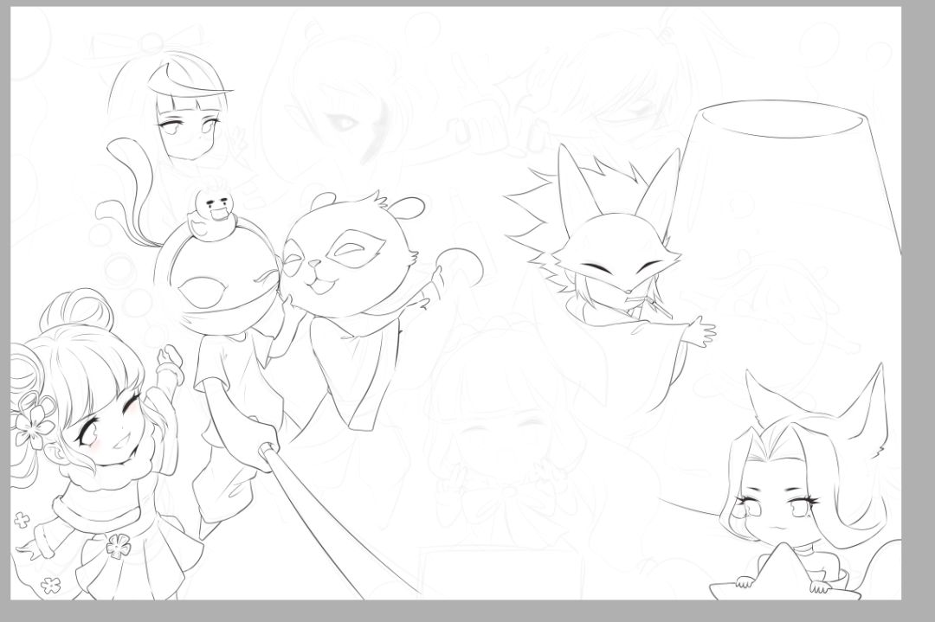Click the clover ornament on the girl's dress
This screenshot has width=935, height=622.
click(119, 546)
